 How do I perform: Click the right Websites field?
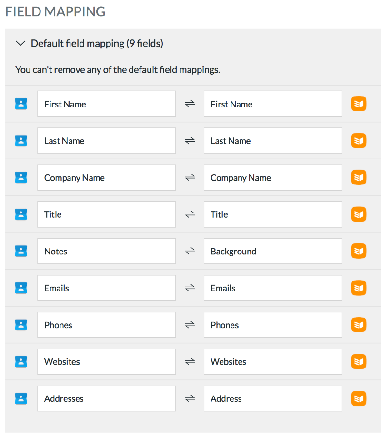pyautogui.click(x=273, y=361)
